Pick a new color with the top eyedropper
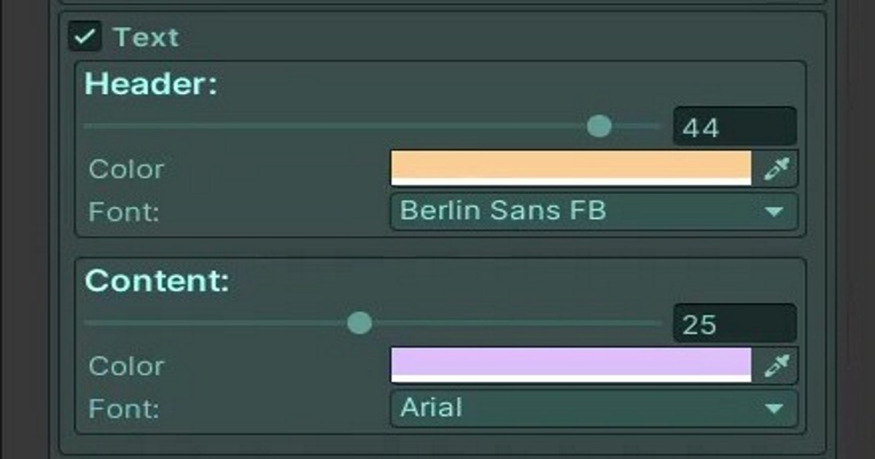The height and width of the screenshot is (459, 875). tap(777, 168)
